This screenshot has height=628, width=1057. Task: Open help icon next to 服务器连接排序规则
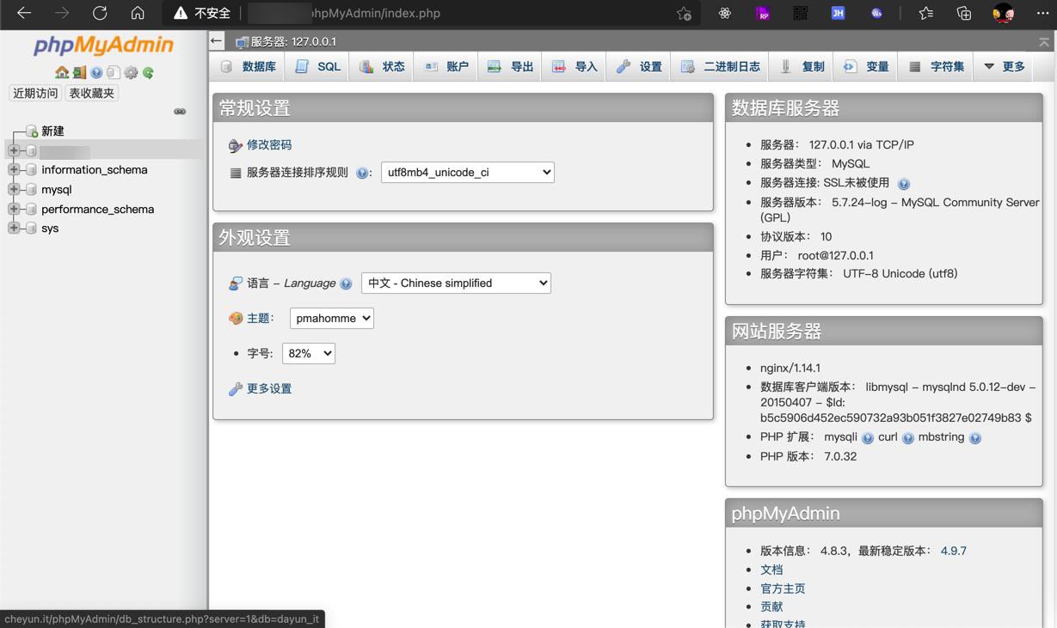tap(362, 173)
